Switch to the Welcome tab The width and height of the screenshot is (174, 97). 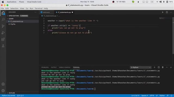pyautogui.click(x=46, y=12)
